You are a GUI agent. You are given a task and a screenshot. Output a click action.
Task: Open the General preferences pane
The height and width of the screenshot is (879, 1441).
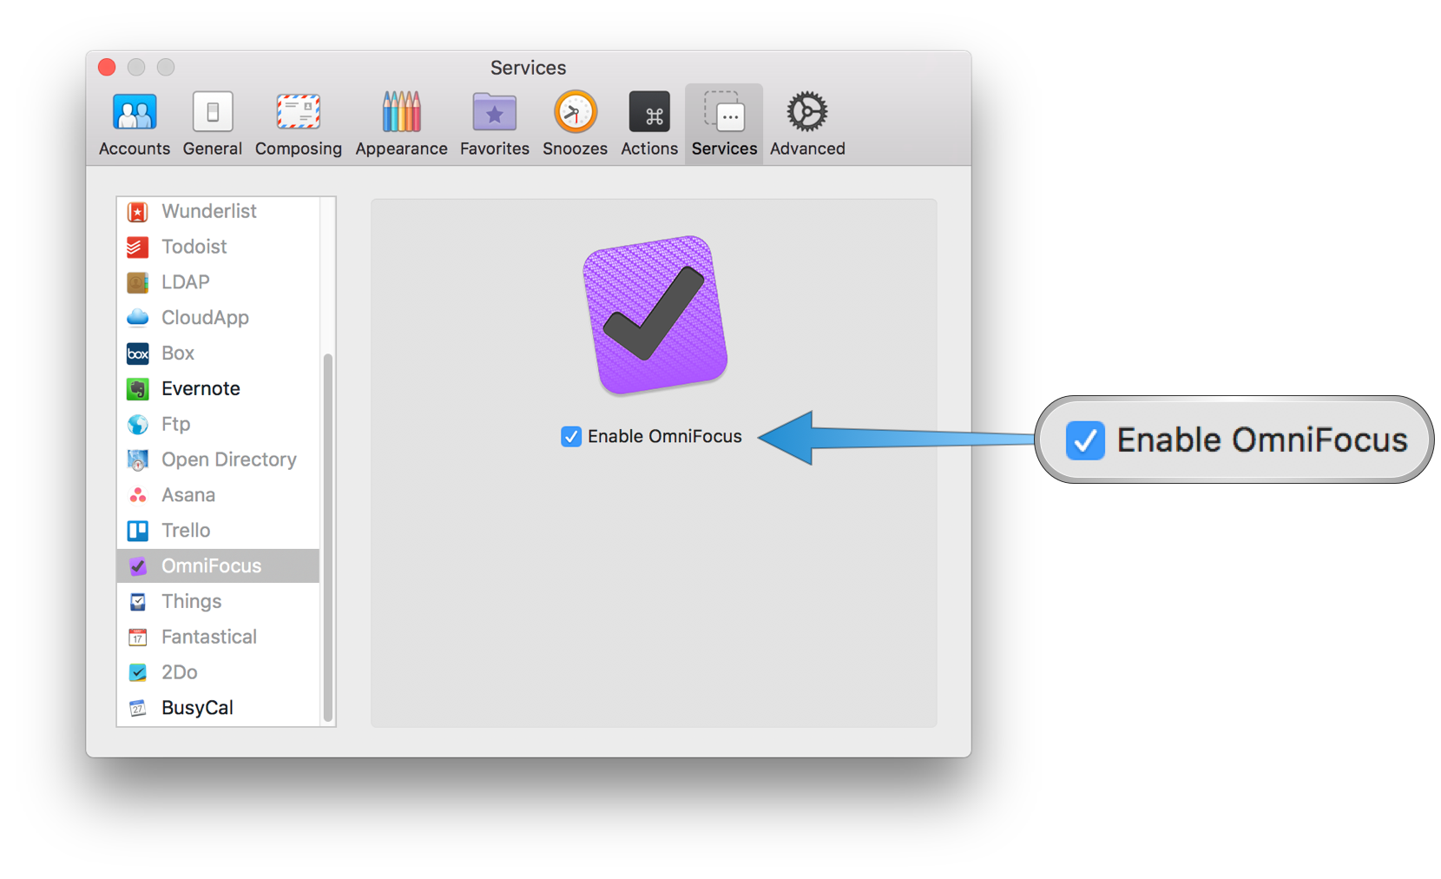pyautogui.click(x=212, y=124)
